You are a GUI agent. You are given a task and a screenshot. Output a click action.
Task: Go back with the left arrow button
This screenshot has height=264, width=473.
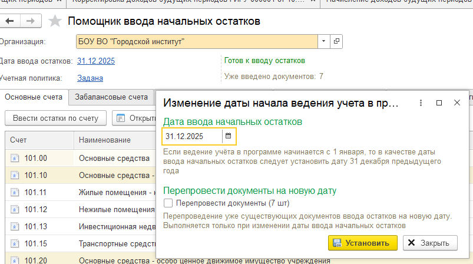pyautogui.click(x=9, y=21)
